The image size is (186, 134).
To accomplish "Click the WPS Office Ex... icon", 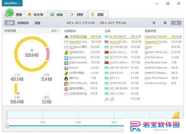I will click(66, 84).
